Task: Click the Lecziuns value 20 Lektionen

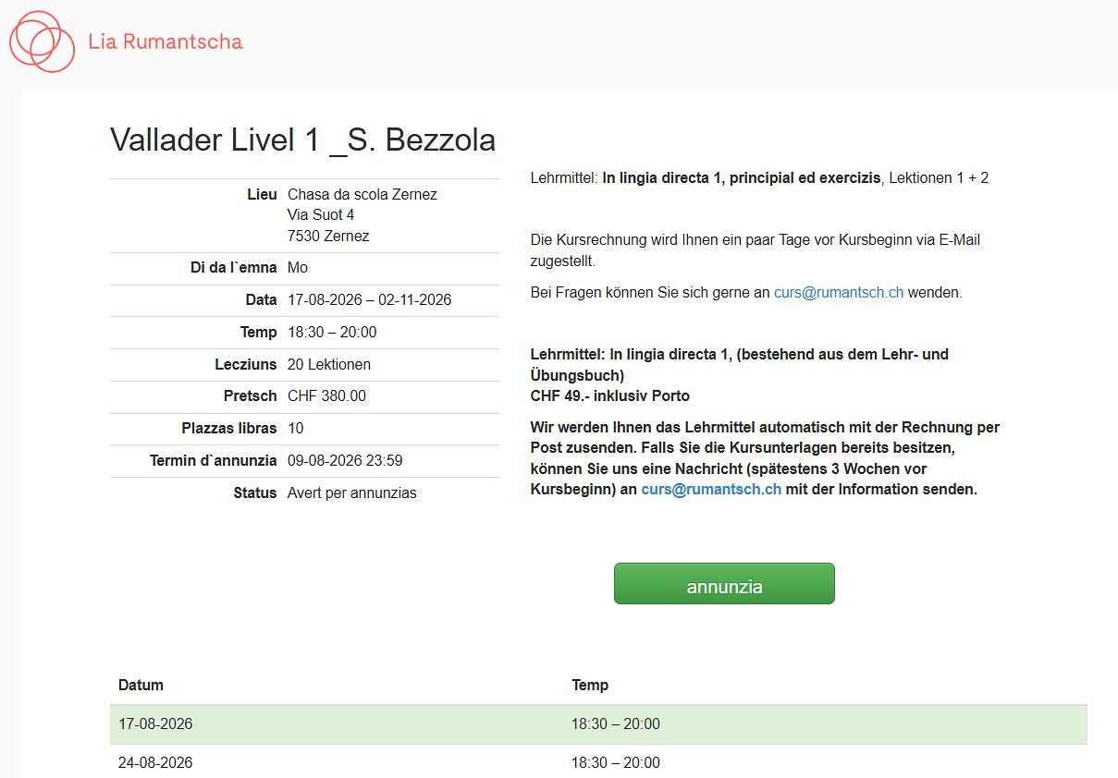Action: 329,365
